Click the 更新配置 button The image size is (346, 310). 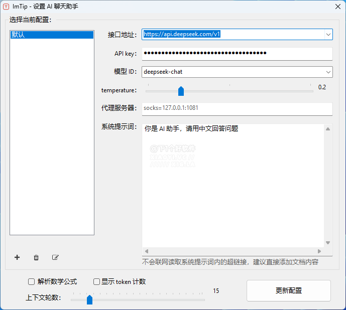coord(288,290)
